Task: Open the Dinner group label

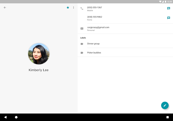Action: [125, 44]
